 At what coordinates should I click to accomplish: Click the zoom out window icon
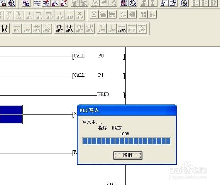click(x=164, y=3)
